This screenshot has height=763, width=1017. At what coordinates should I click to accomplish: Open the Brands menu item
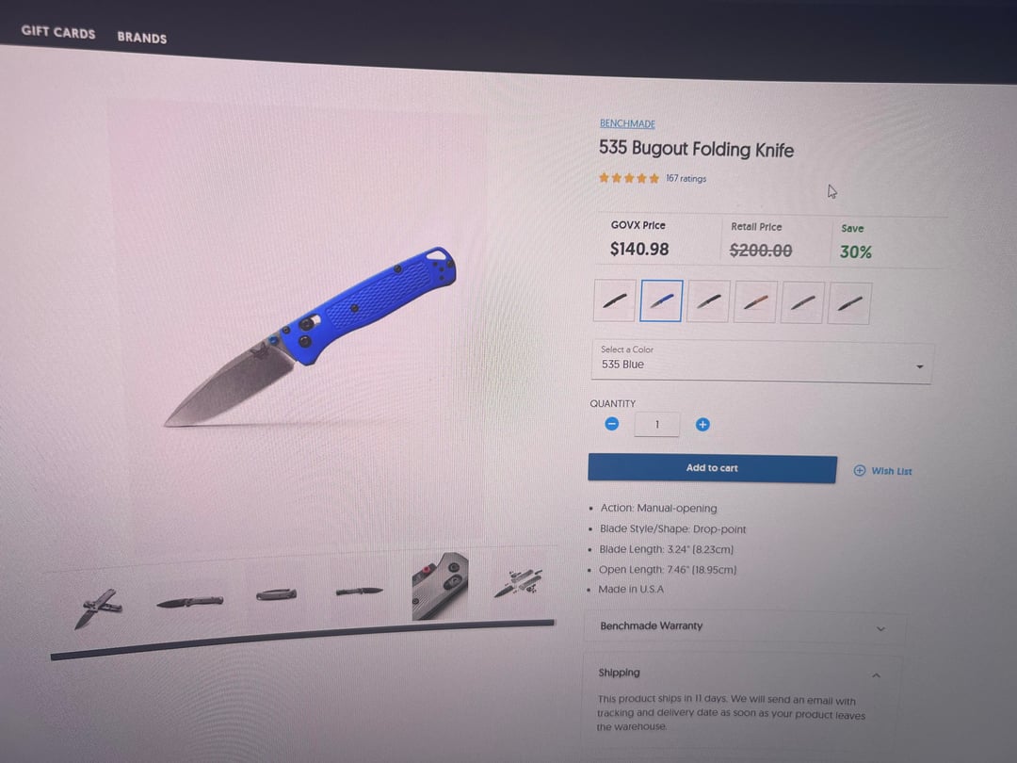[x=142, y=37]
